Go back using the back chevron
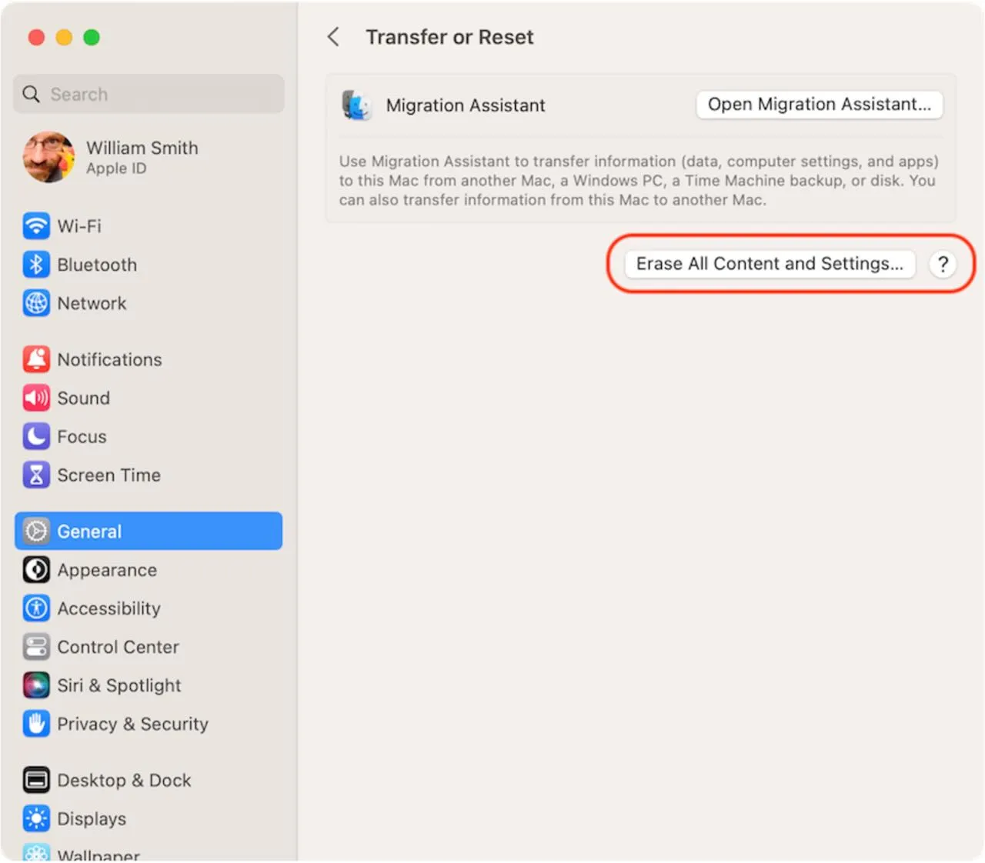Viewport: 985px width, 863px height. pyautogui.click(x=333, y=36)
